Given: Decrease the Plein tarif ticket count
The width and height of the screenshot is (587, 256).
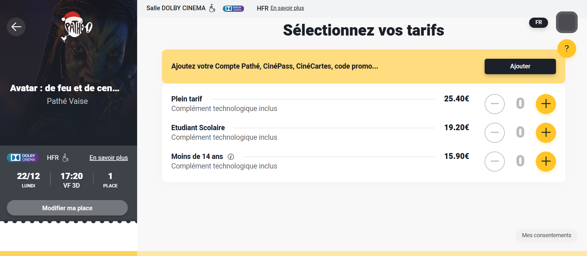Looking at the screenshot, I should 495,104.
